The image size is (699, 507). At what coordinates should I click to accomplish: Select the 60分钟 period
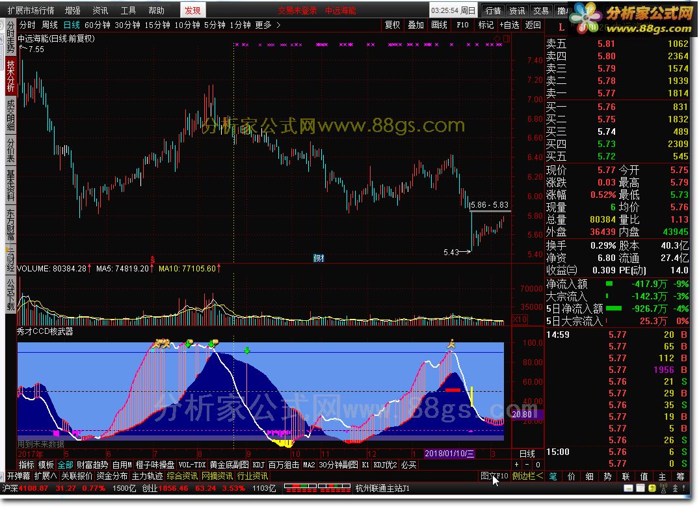coord(97,25)
